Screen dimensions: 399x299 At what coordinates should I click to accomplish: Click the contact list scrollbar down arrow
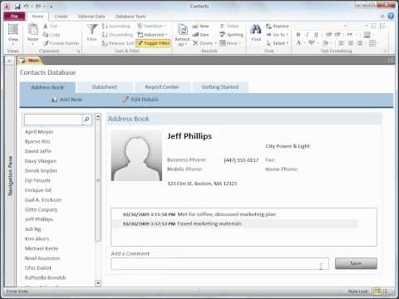(98, 282)
